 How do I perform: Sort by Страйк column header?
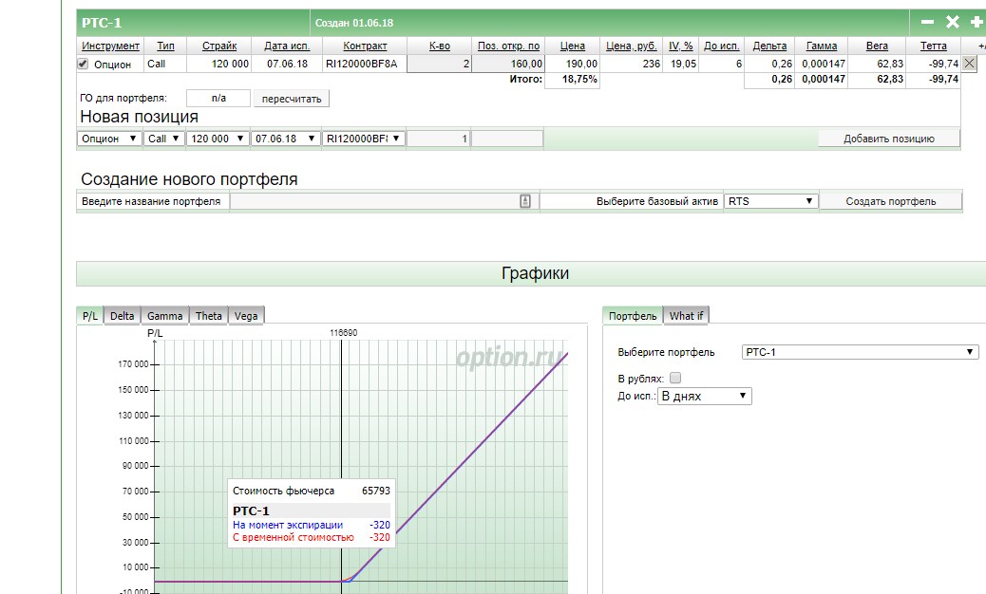coord(219,46)
